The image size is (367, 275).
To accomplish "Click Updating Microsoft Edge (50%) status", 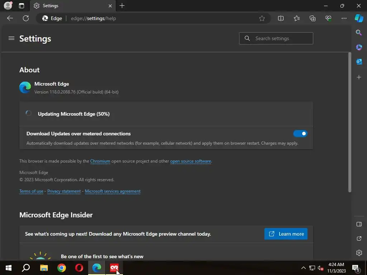I will [74, 114].
